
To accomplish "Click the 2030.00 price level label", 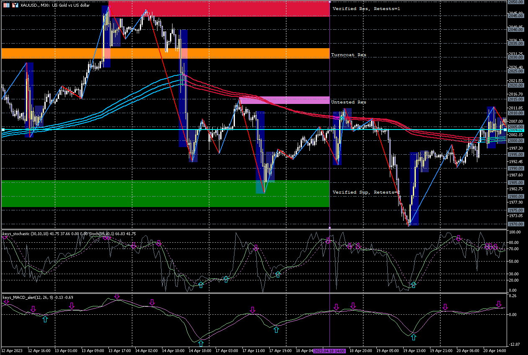I will (x=517, y=57).
